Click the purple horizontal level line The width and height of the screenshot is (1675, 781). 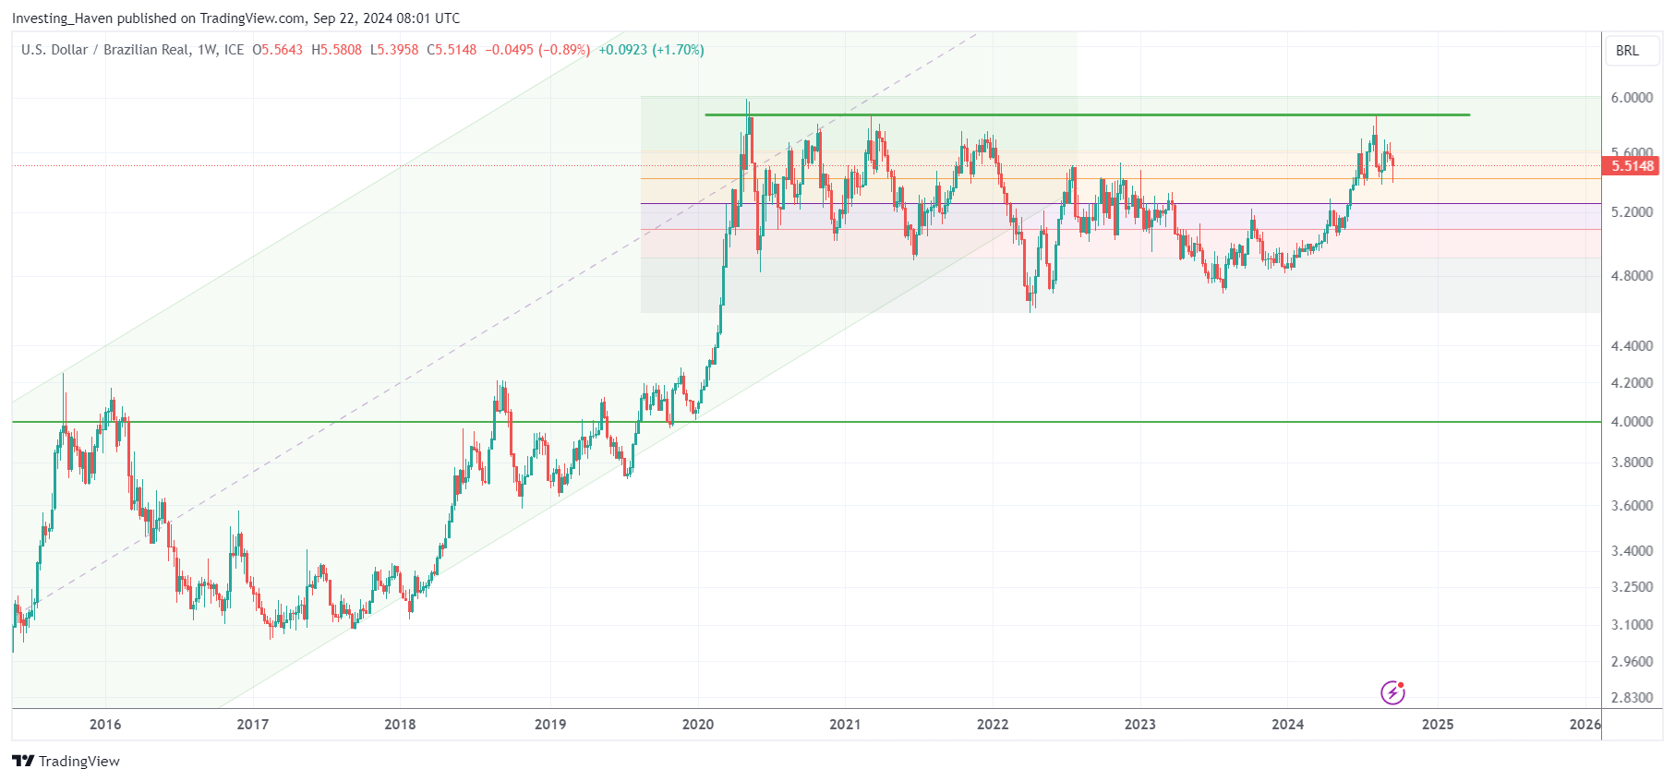click(1121, 204)
